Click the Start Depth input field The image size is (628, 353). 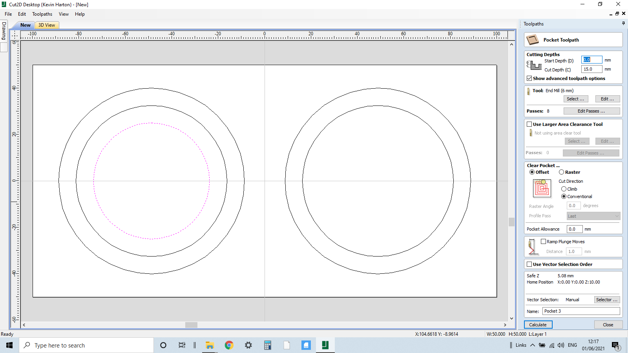(591, 60)
